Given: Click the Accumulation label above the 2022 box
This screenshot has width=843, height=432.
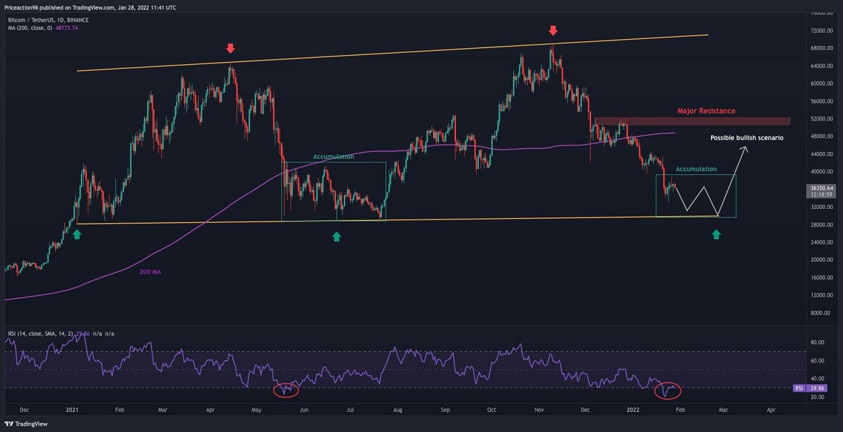Looking at the screenshot, I should point(696,169).
